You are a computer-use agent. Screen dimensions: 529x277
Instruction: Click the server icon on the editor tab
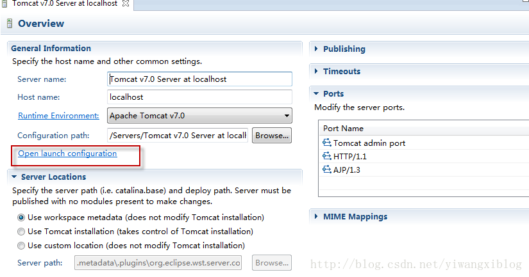(4, 3)
